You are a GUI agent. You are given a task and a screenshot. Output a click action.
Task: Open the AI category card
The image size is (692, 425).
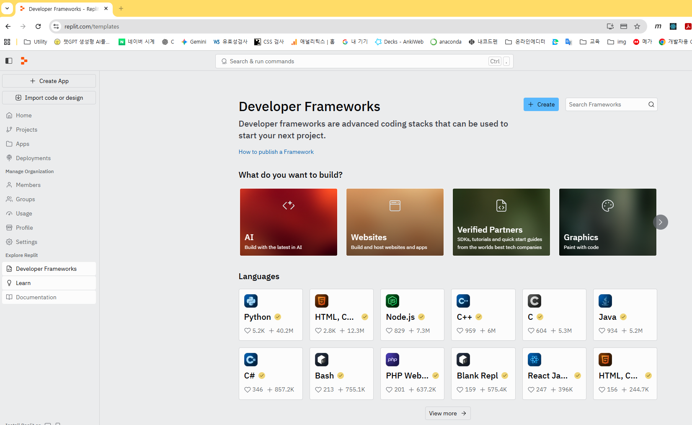288,222
